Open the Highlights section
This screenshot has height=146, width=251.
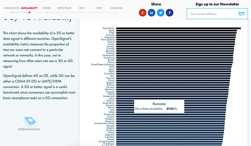click(x=12, y=8)
